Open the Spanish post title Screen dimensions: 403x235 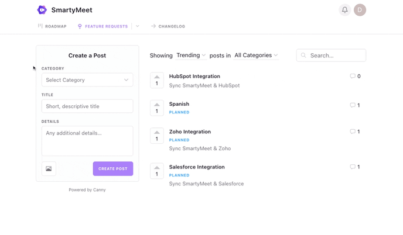(179, 104)
